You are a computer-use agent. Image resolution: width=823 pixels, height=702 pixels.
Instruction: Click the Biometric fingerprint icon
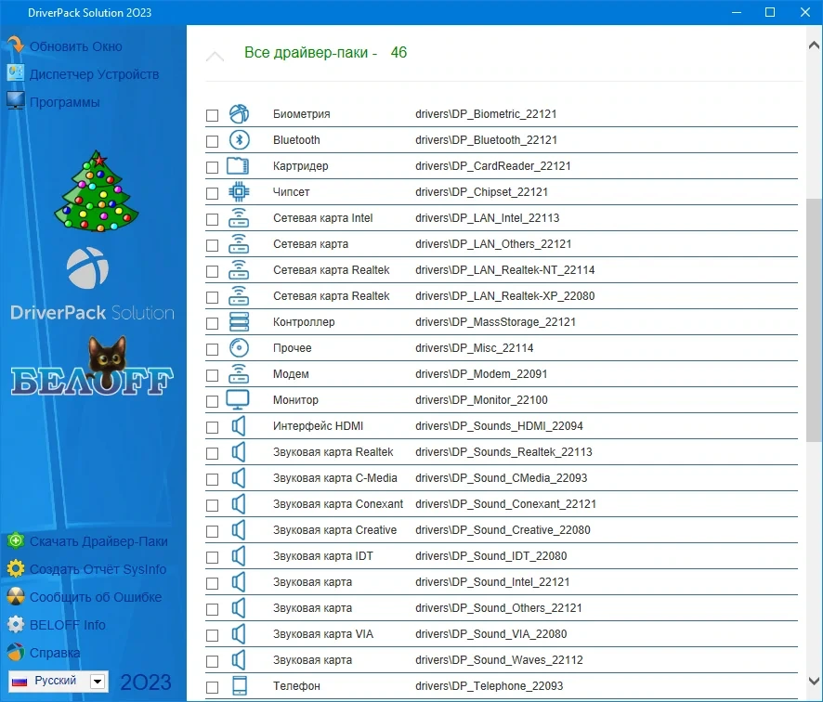[x=239, y=114]
